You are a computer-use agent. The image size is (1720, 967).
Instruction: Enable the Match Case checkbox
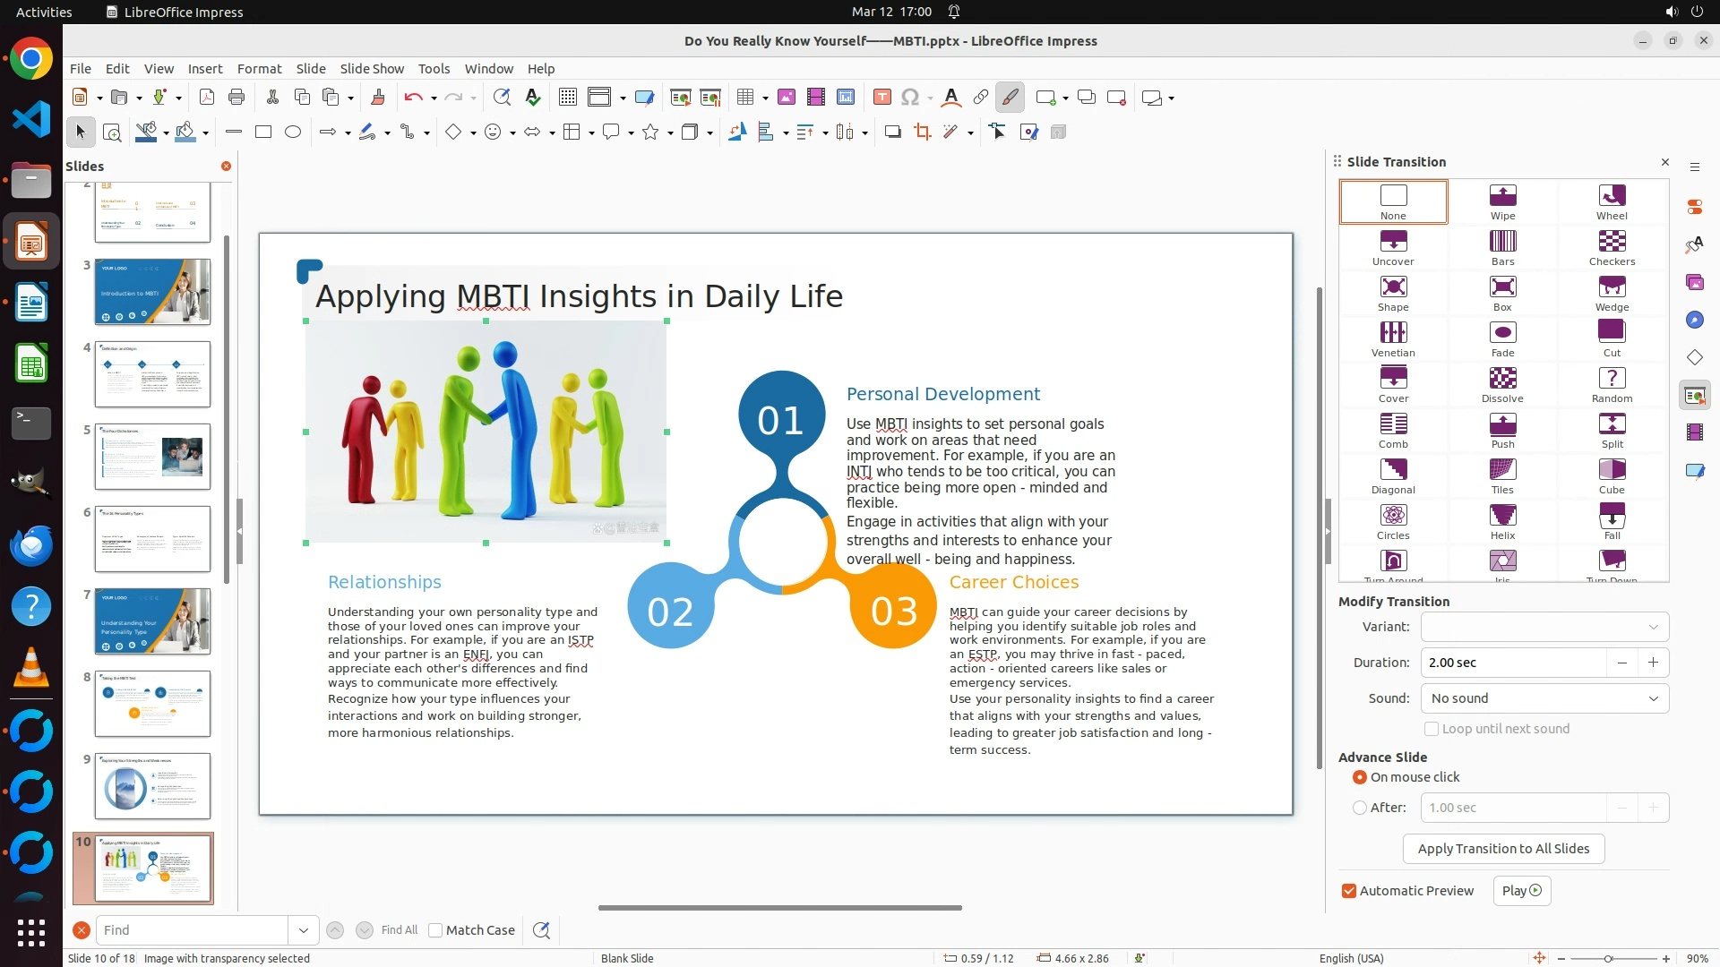pos(435,930)
